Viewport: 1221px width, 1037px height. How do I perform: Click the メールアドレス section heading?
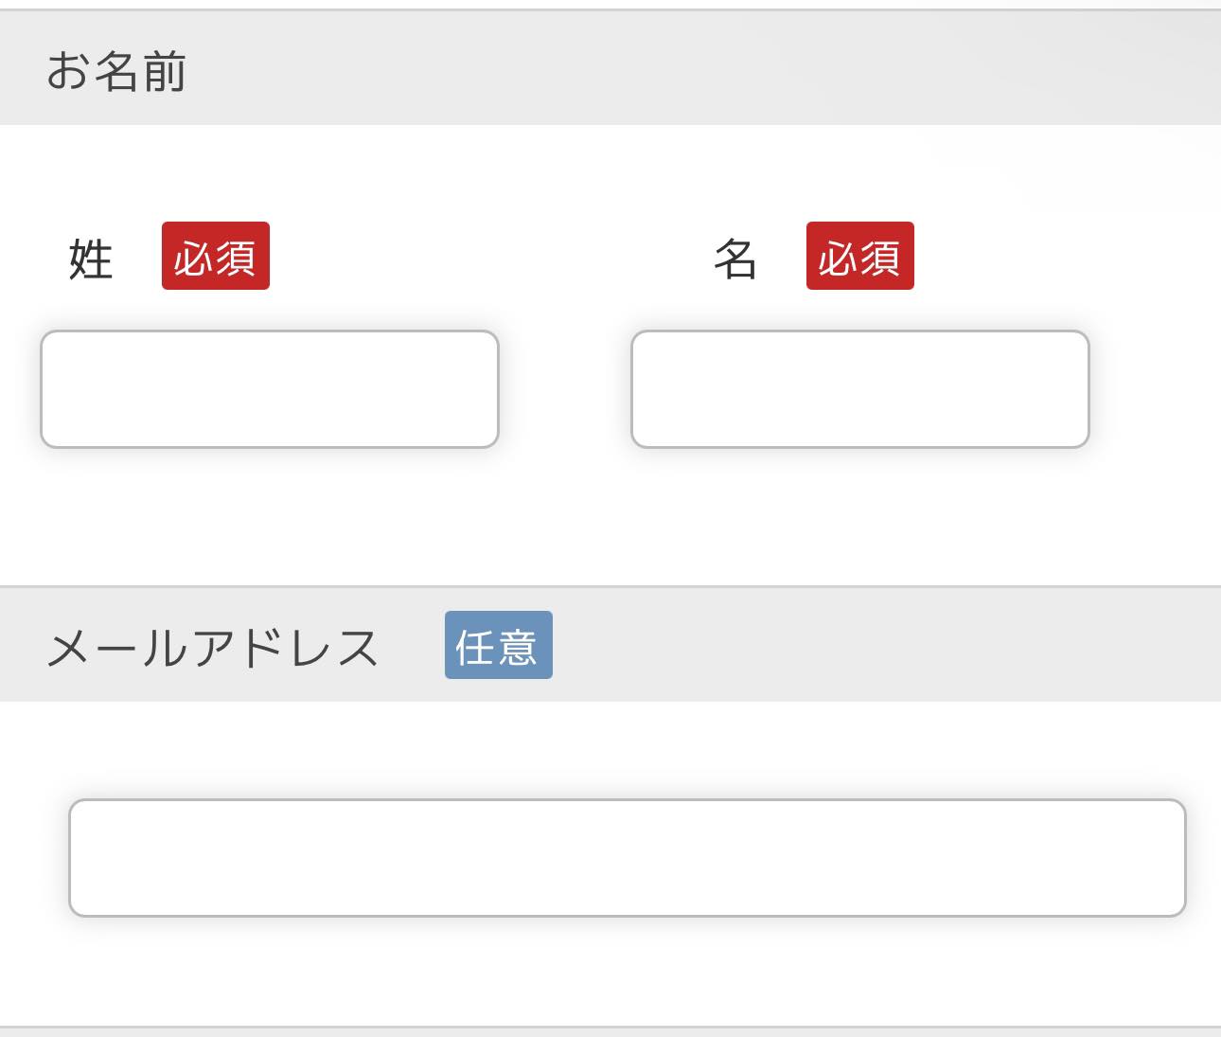point(213,649)
